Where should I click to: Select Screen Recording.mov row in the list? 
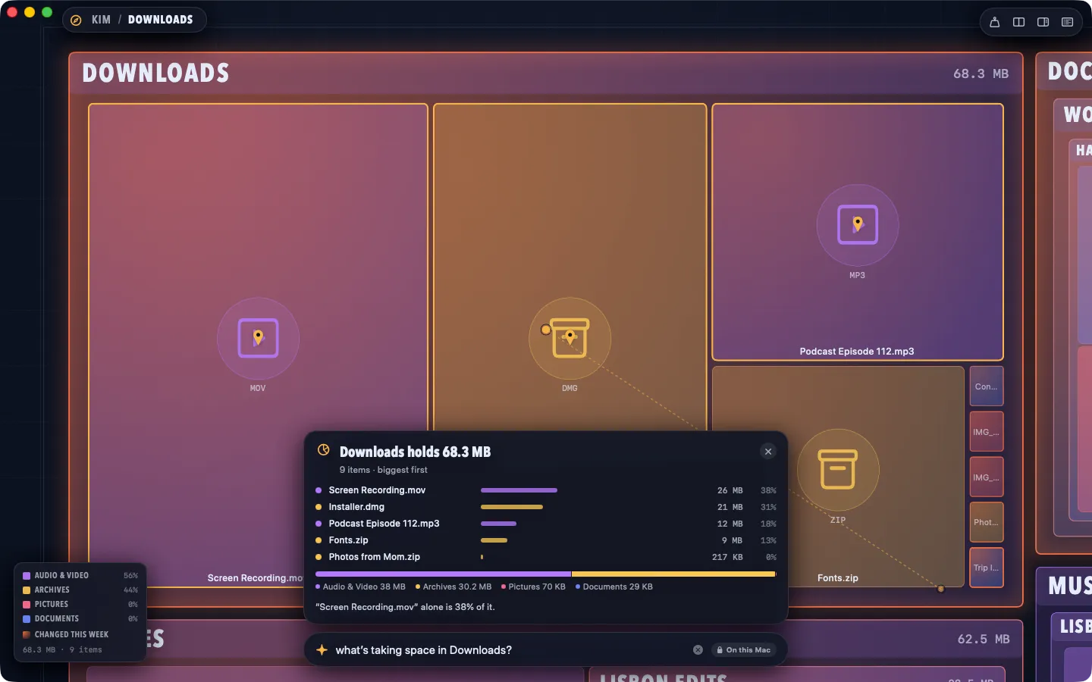[546, 490]
